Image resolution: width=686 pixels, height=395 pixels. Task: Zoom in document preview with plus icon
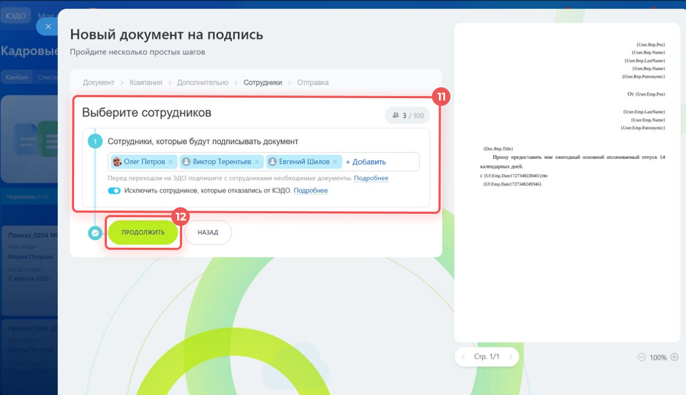[x=675, y=357]
